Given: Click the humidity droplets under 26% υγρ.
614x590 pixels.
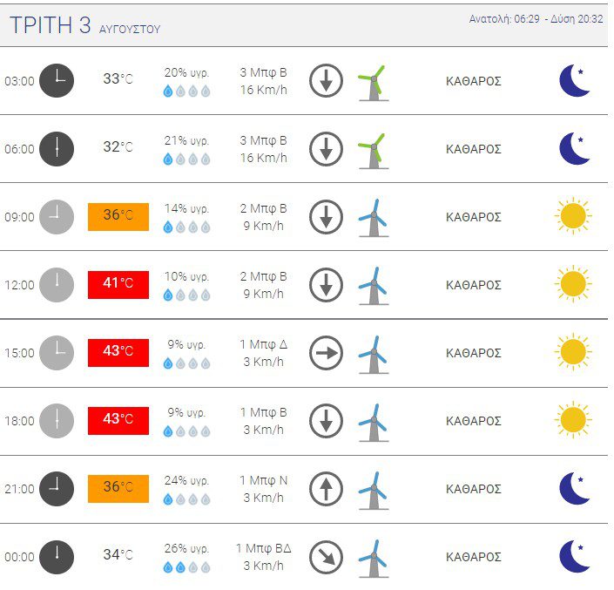Looking at the screenshot, I should pos(186,566).
